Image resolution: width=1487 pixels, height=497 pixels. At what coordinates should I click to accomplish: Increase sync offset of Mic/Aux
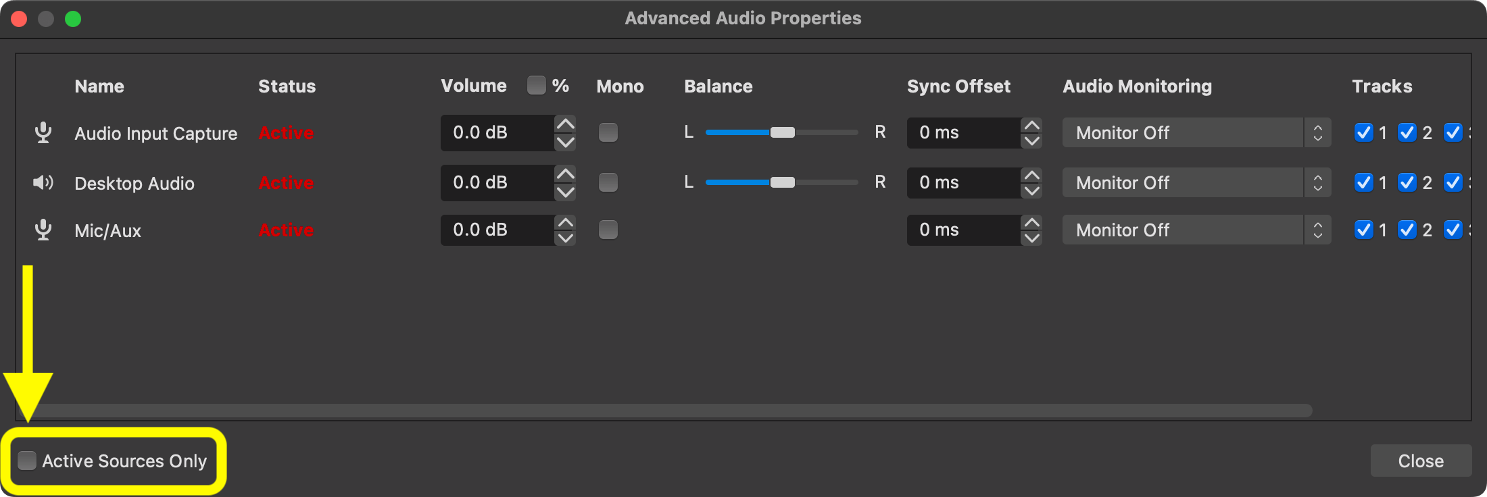click(1031, 222)
